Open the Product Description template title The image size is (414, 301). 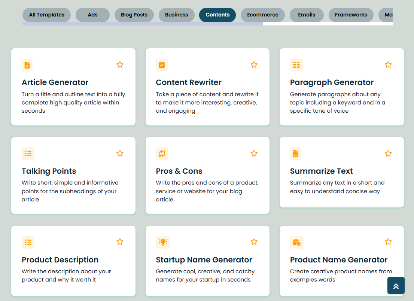point(60,260)
